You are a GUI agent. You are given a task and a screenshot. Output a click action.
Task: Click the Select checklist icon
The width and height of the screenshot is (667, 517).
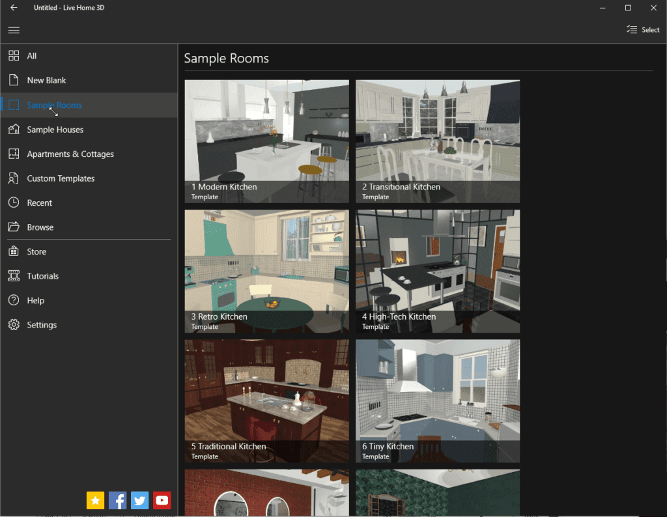632,30
